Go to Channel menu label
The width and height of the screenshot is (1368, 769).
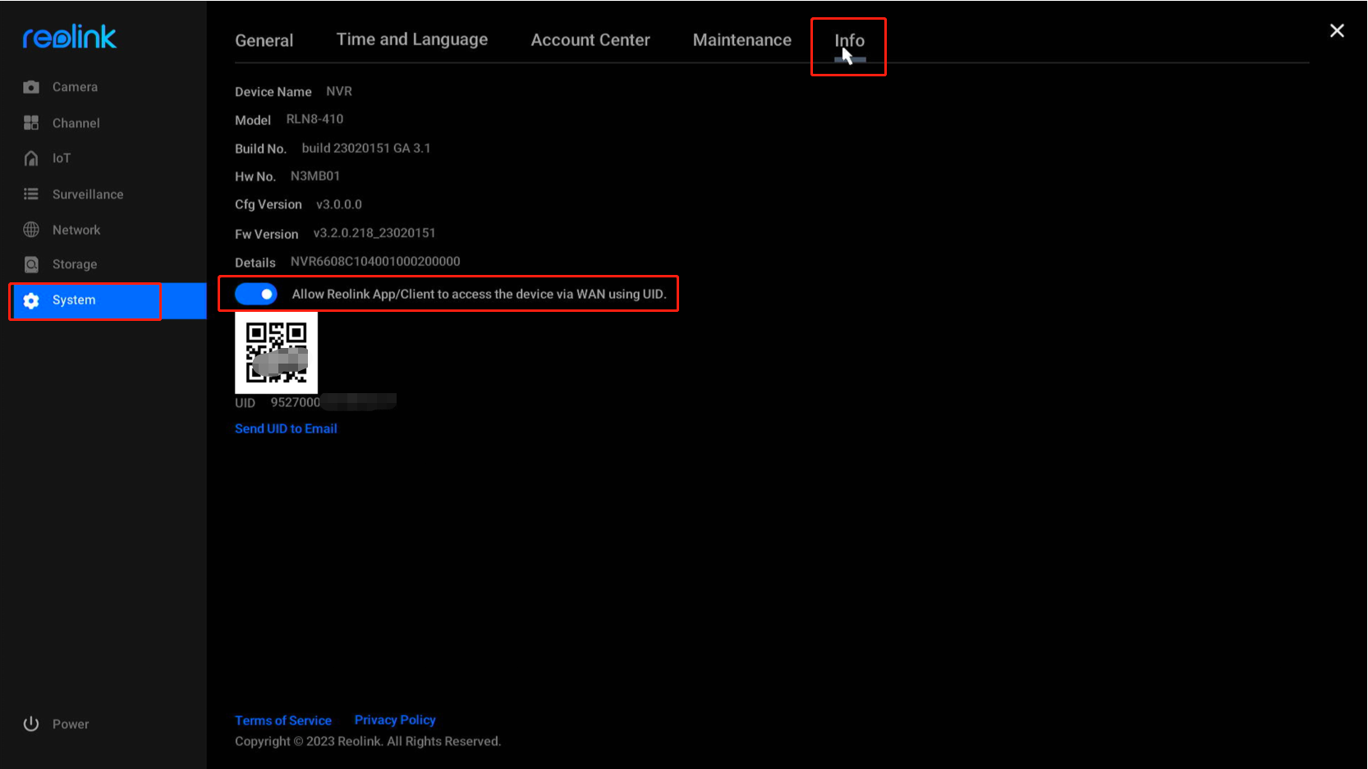pos(76,123)
